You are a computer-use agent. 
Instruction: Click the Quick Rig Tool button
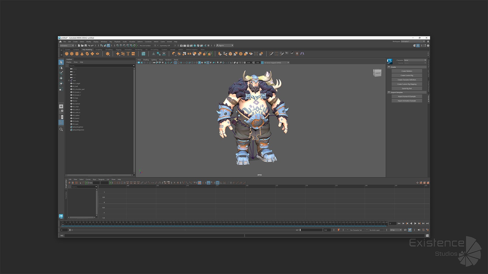(x=407, y=89)
